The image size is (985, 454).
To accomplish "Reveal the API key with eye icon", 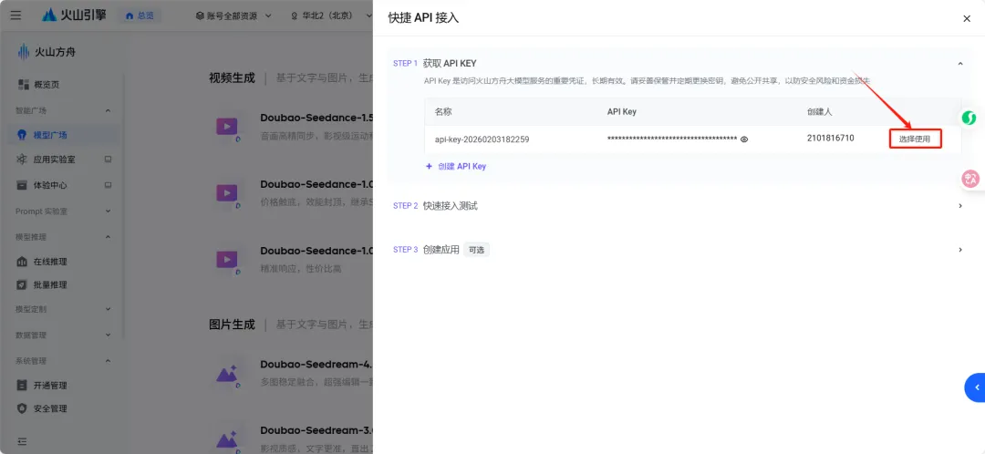I will [744, 139].
